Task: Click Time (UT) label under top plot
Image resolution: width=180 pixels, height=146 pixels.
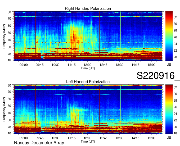Action: (88, 68)
